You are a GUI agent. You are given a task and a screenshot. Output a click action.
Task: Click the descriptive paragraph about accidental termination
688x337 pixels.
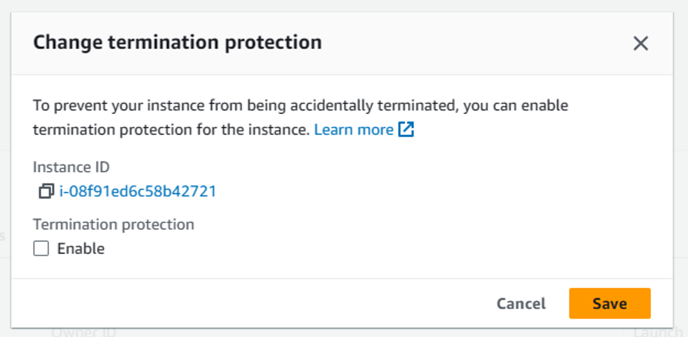click(300, 117)
